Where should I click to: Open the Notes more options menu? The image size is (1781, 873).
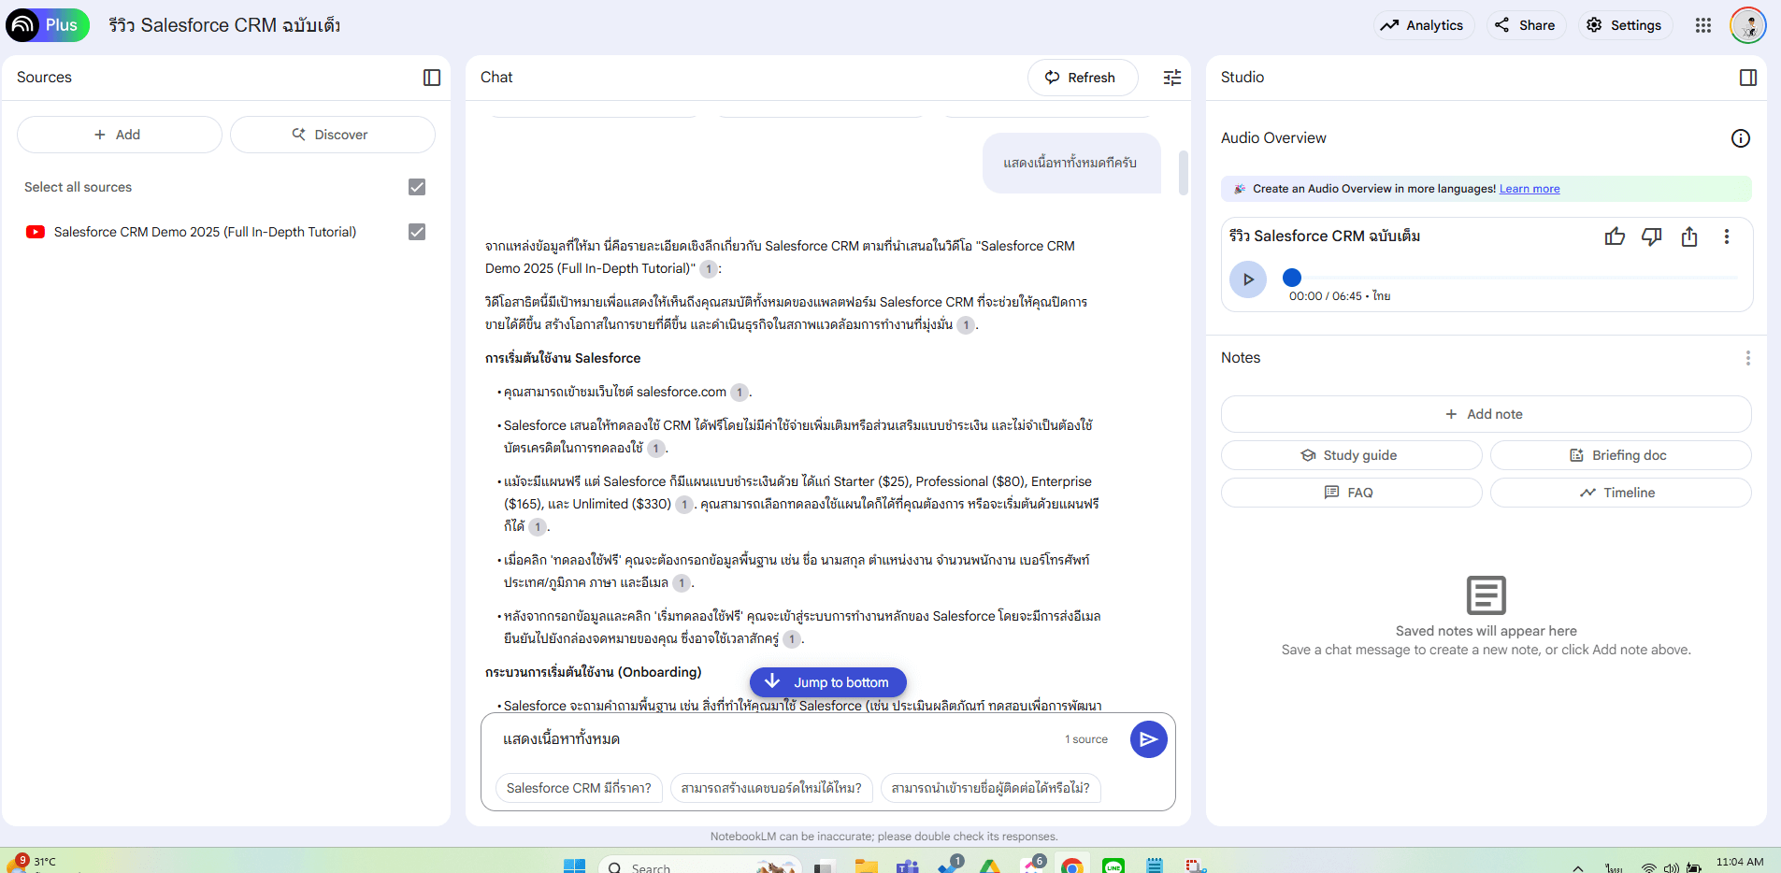click(x=1748, y=358)
